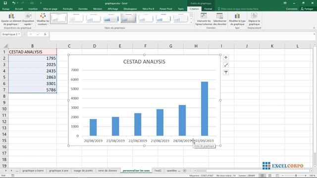
Task: Click Modifier le type de graphique
Action: point(237,19)
